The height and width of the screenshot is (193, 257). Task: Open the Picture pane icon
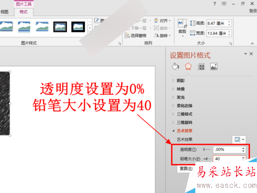pos(214,66)
